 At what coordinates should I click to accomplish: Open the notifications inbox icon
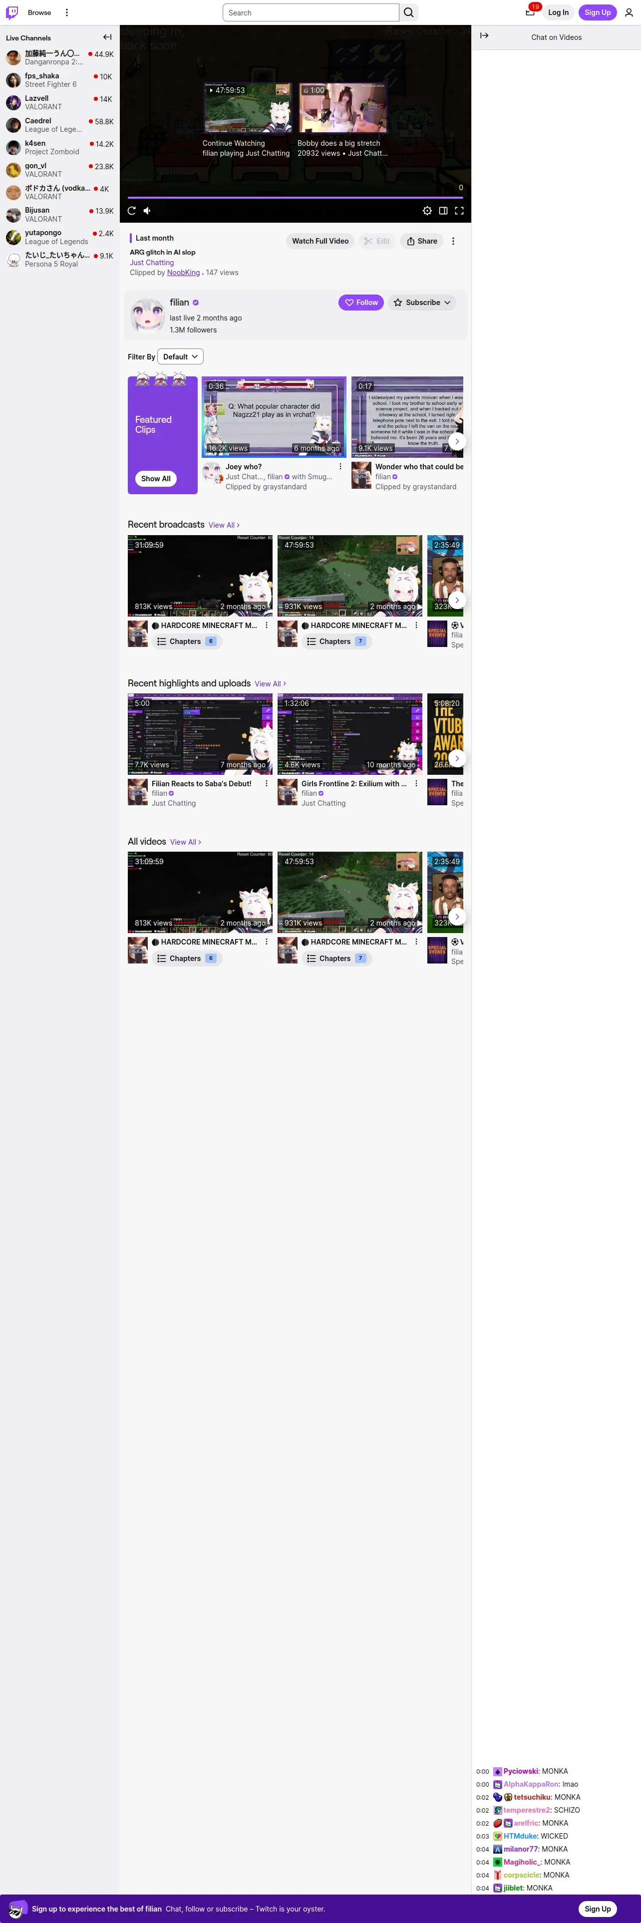(x=531, y=12)
